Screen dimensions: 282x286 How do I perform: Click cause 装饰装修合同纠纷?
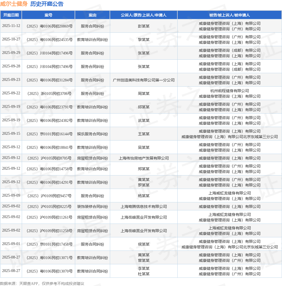tap(93, 207)
